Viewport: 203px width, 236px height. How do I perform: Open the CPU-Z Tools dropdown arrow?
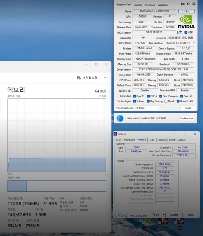[163, 215]
